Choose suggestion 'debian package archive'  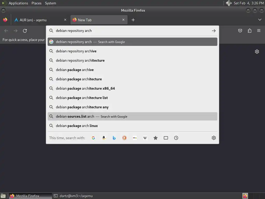click(132, 70)
